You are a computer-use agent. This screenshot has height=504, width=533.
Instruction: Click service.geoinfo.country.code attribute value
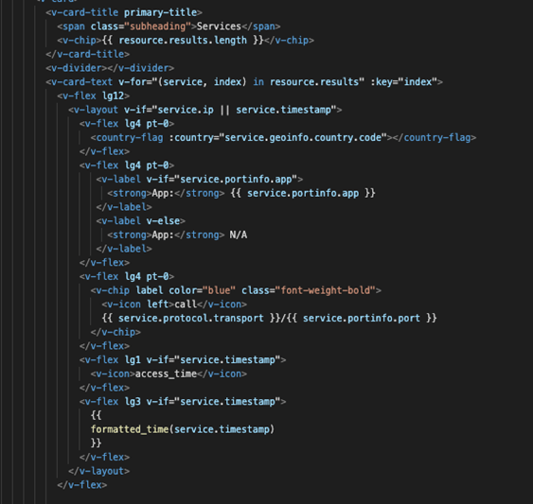coord(303,137)
